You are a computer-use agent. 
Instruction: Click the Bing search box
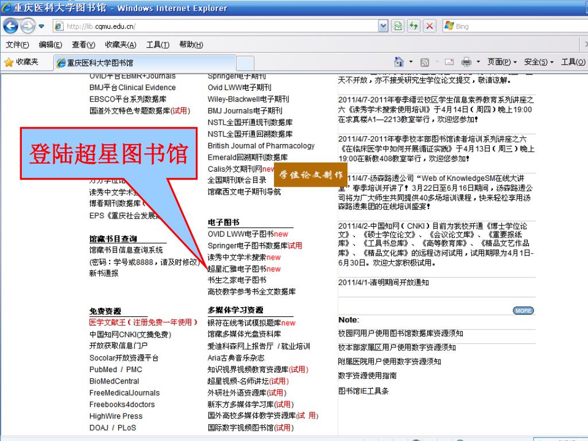coord(515,26)
